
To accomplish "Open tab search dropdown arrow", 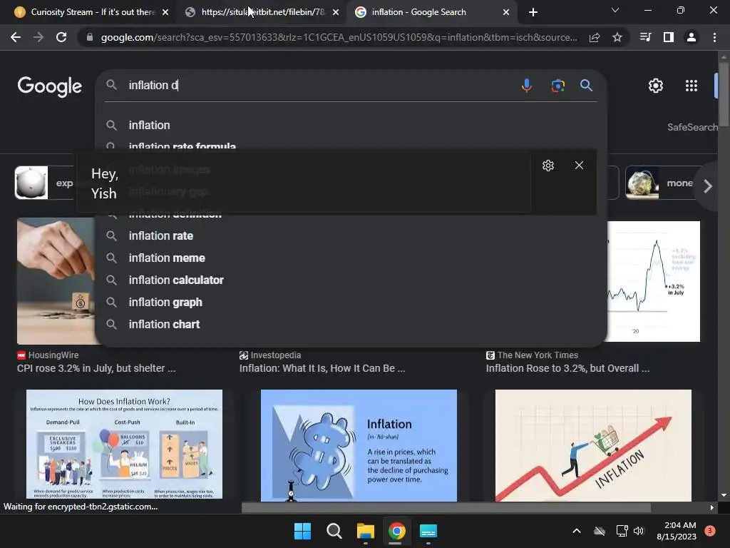I will (615, 10).
